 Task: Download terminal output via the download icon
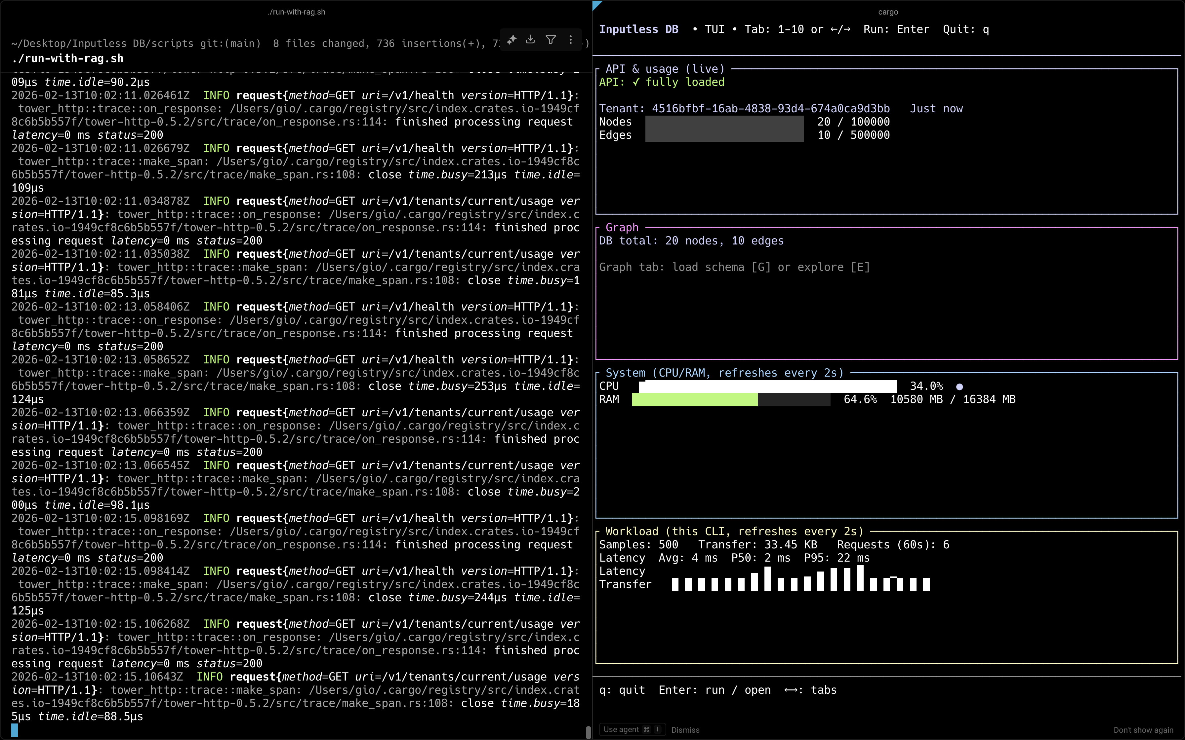pyautogui.click(x=530, y=39)
